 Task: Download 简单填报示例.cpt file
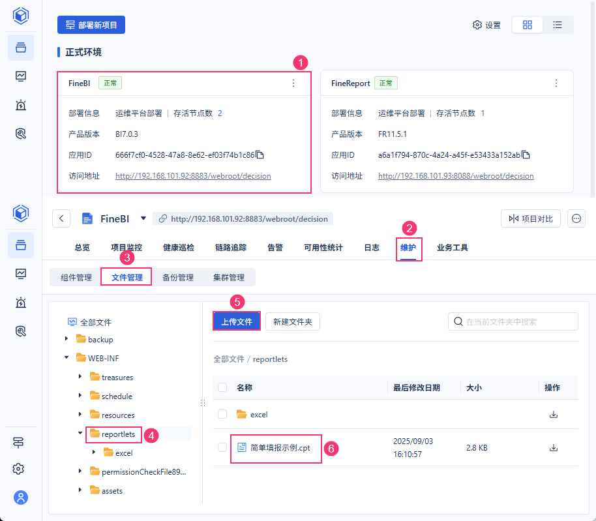(x=554, y=448)
